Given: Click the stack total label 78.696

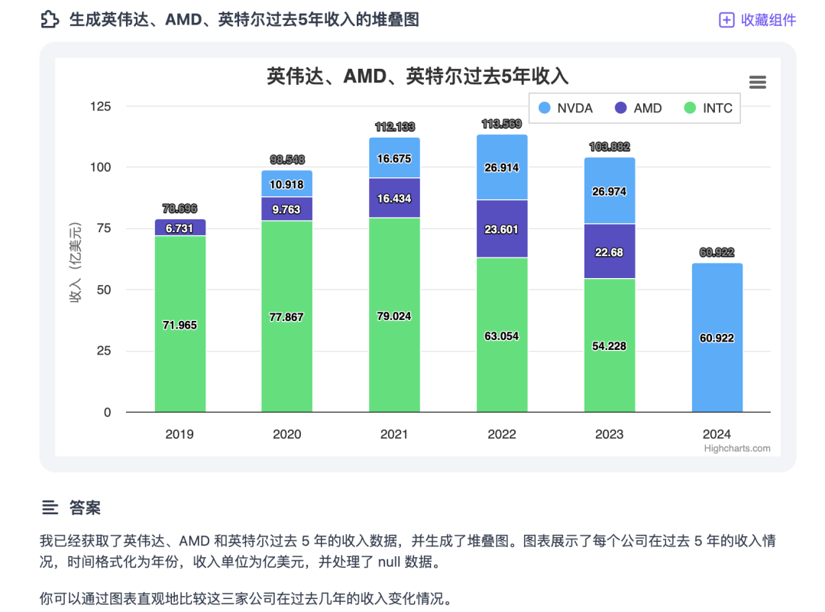Looking at the screenshot, I should [x=180, y=209].
